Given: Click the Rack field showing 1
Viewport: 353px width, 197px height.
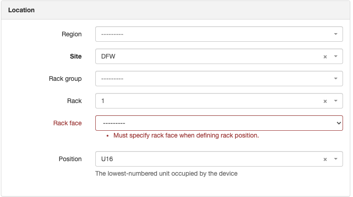Looking at the screenshot, I should pos(219,101).
